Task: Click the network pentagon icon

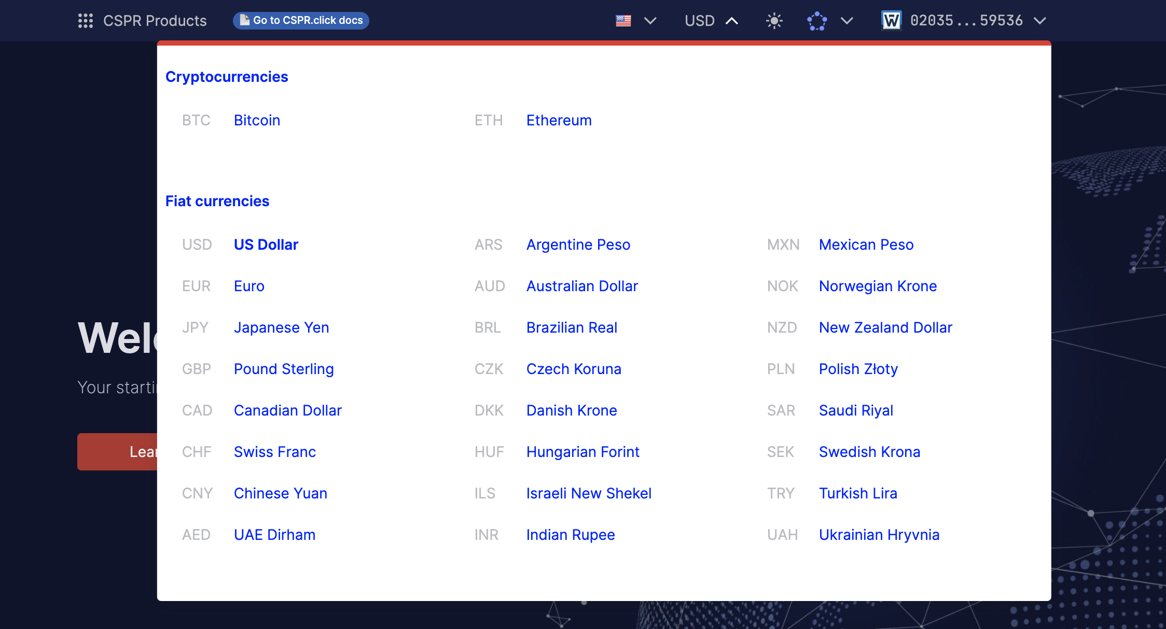Action: (x=817, y=21)
